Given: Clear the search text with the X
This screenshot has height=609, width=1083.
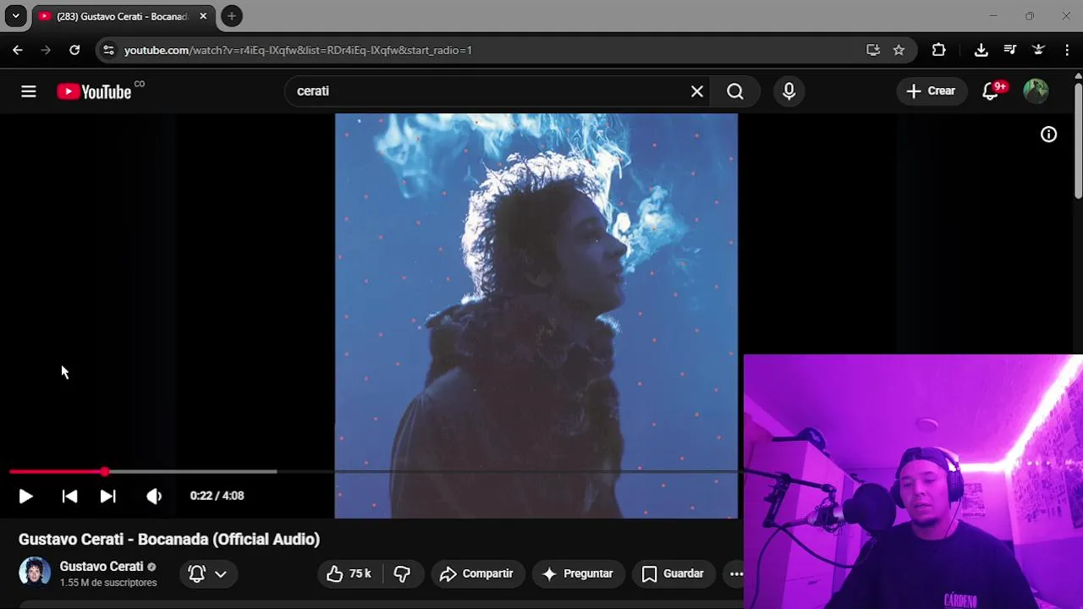Looking at the screenshot, I should coord(697,91).
